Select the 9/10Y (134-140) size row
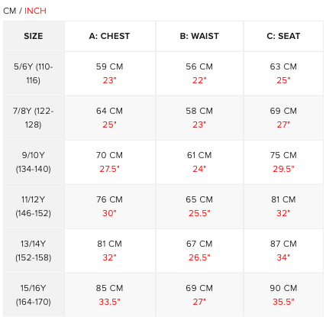 tap(163, 162)
